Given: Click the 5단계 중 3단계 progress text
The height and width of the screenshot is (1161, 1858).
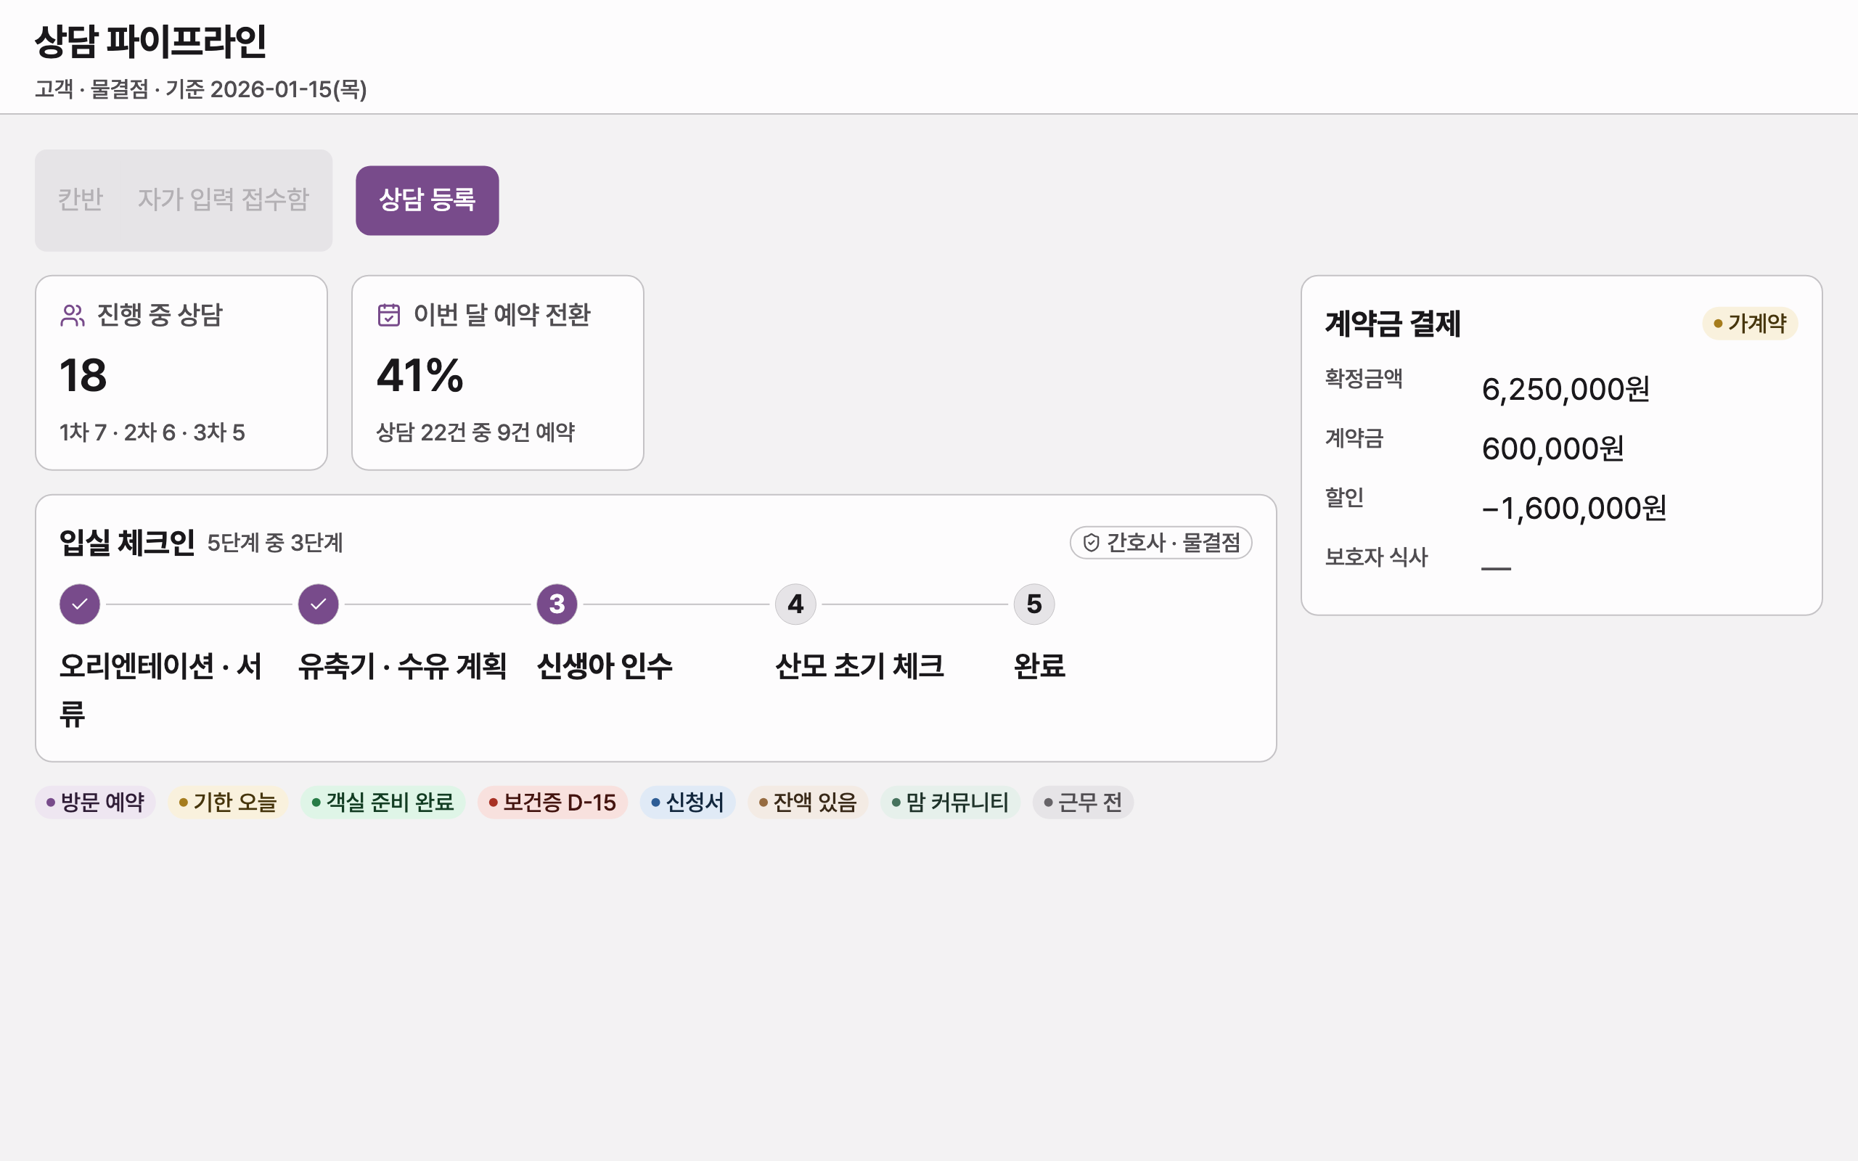Looking at the screenshot, I should [x=275, y=543].
